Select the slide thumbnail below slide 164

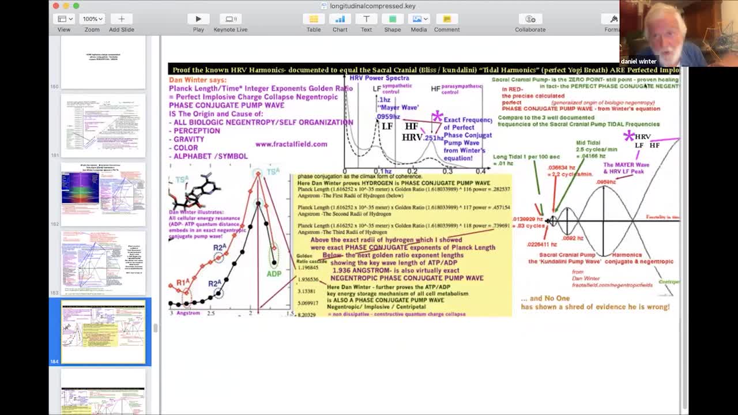coord(103,392)
